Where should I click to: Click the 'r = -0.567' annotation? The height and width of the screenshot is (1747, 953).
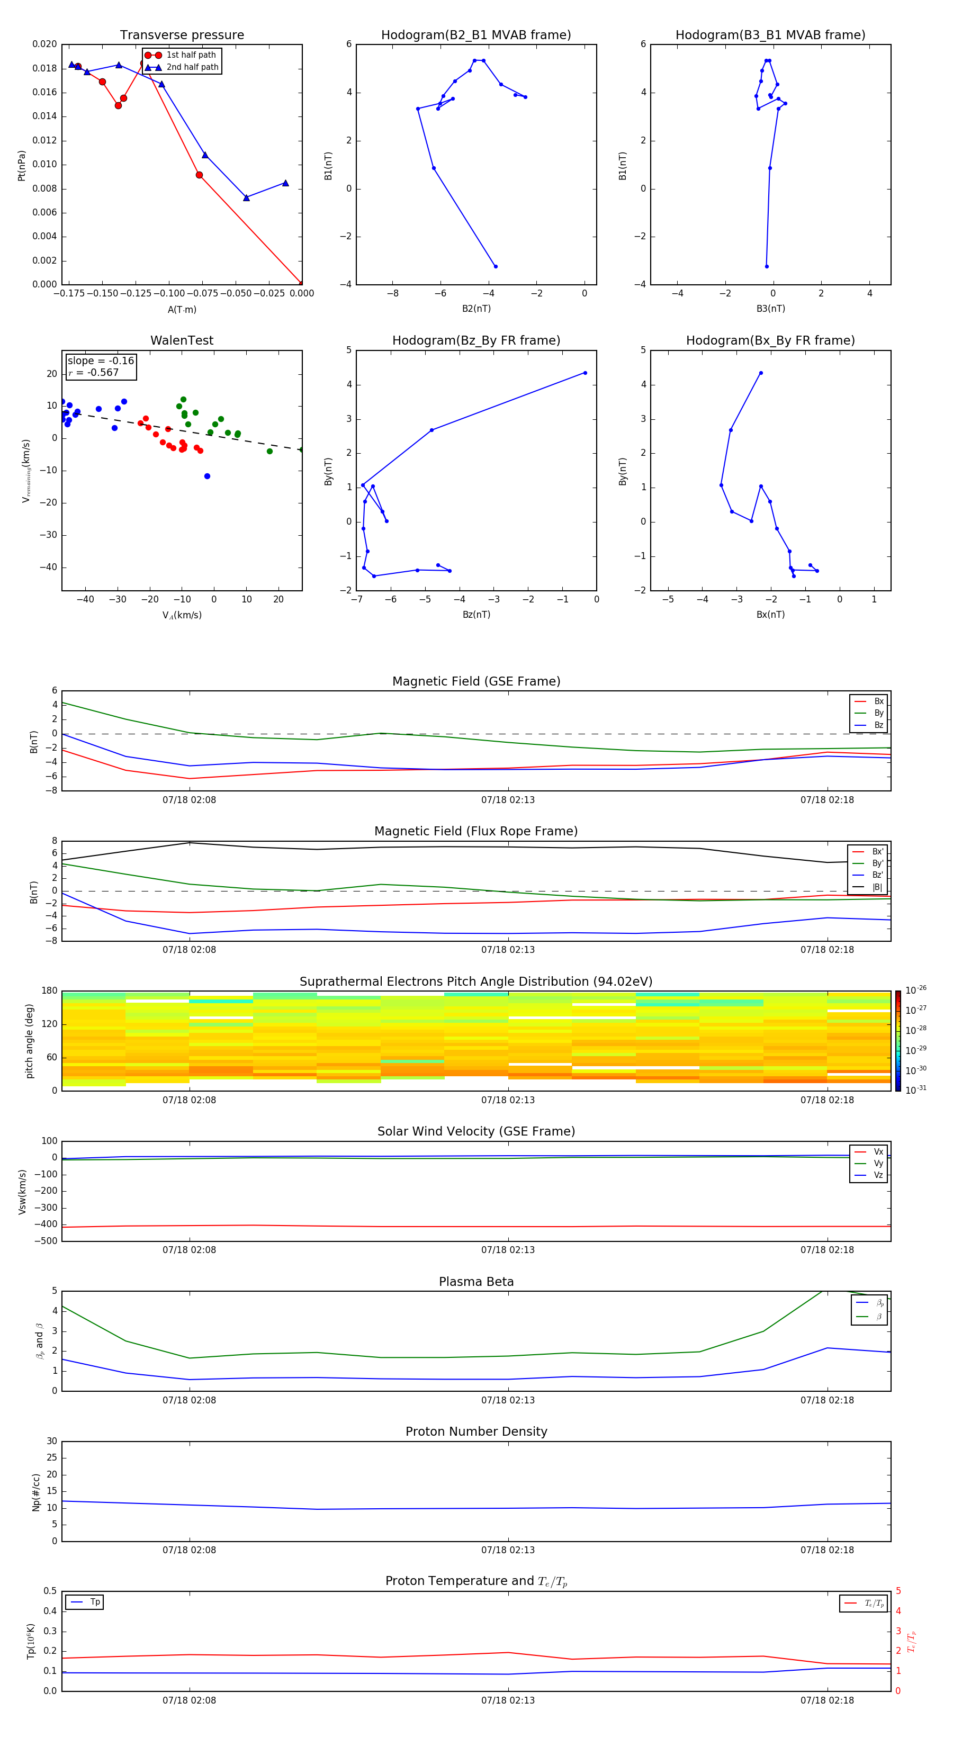[x=94, y=372]
